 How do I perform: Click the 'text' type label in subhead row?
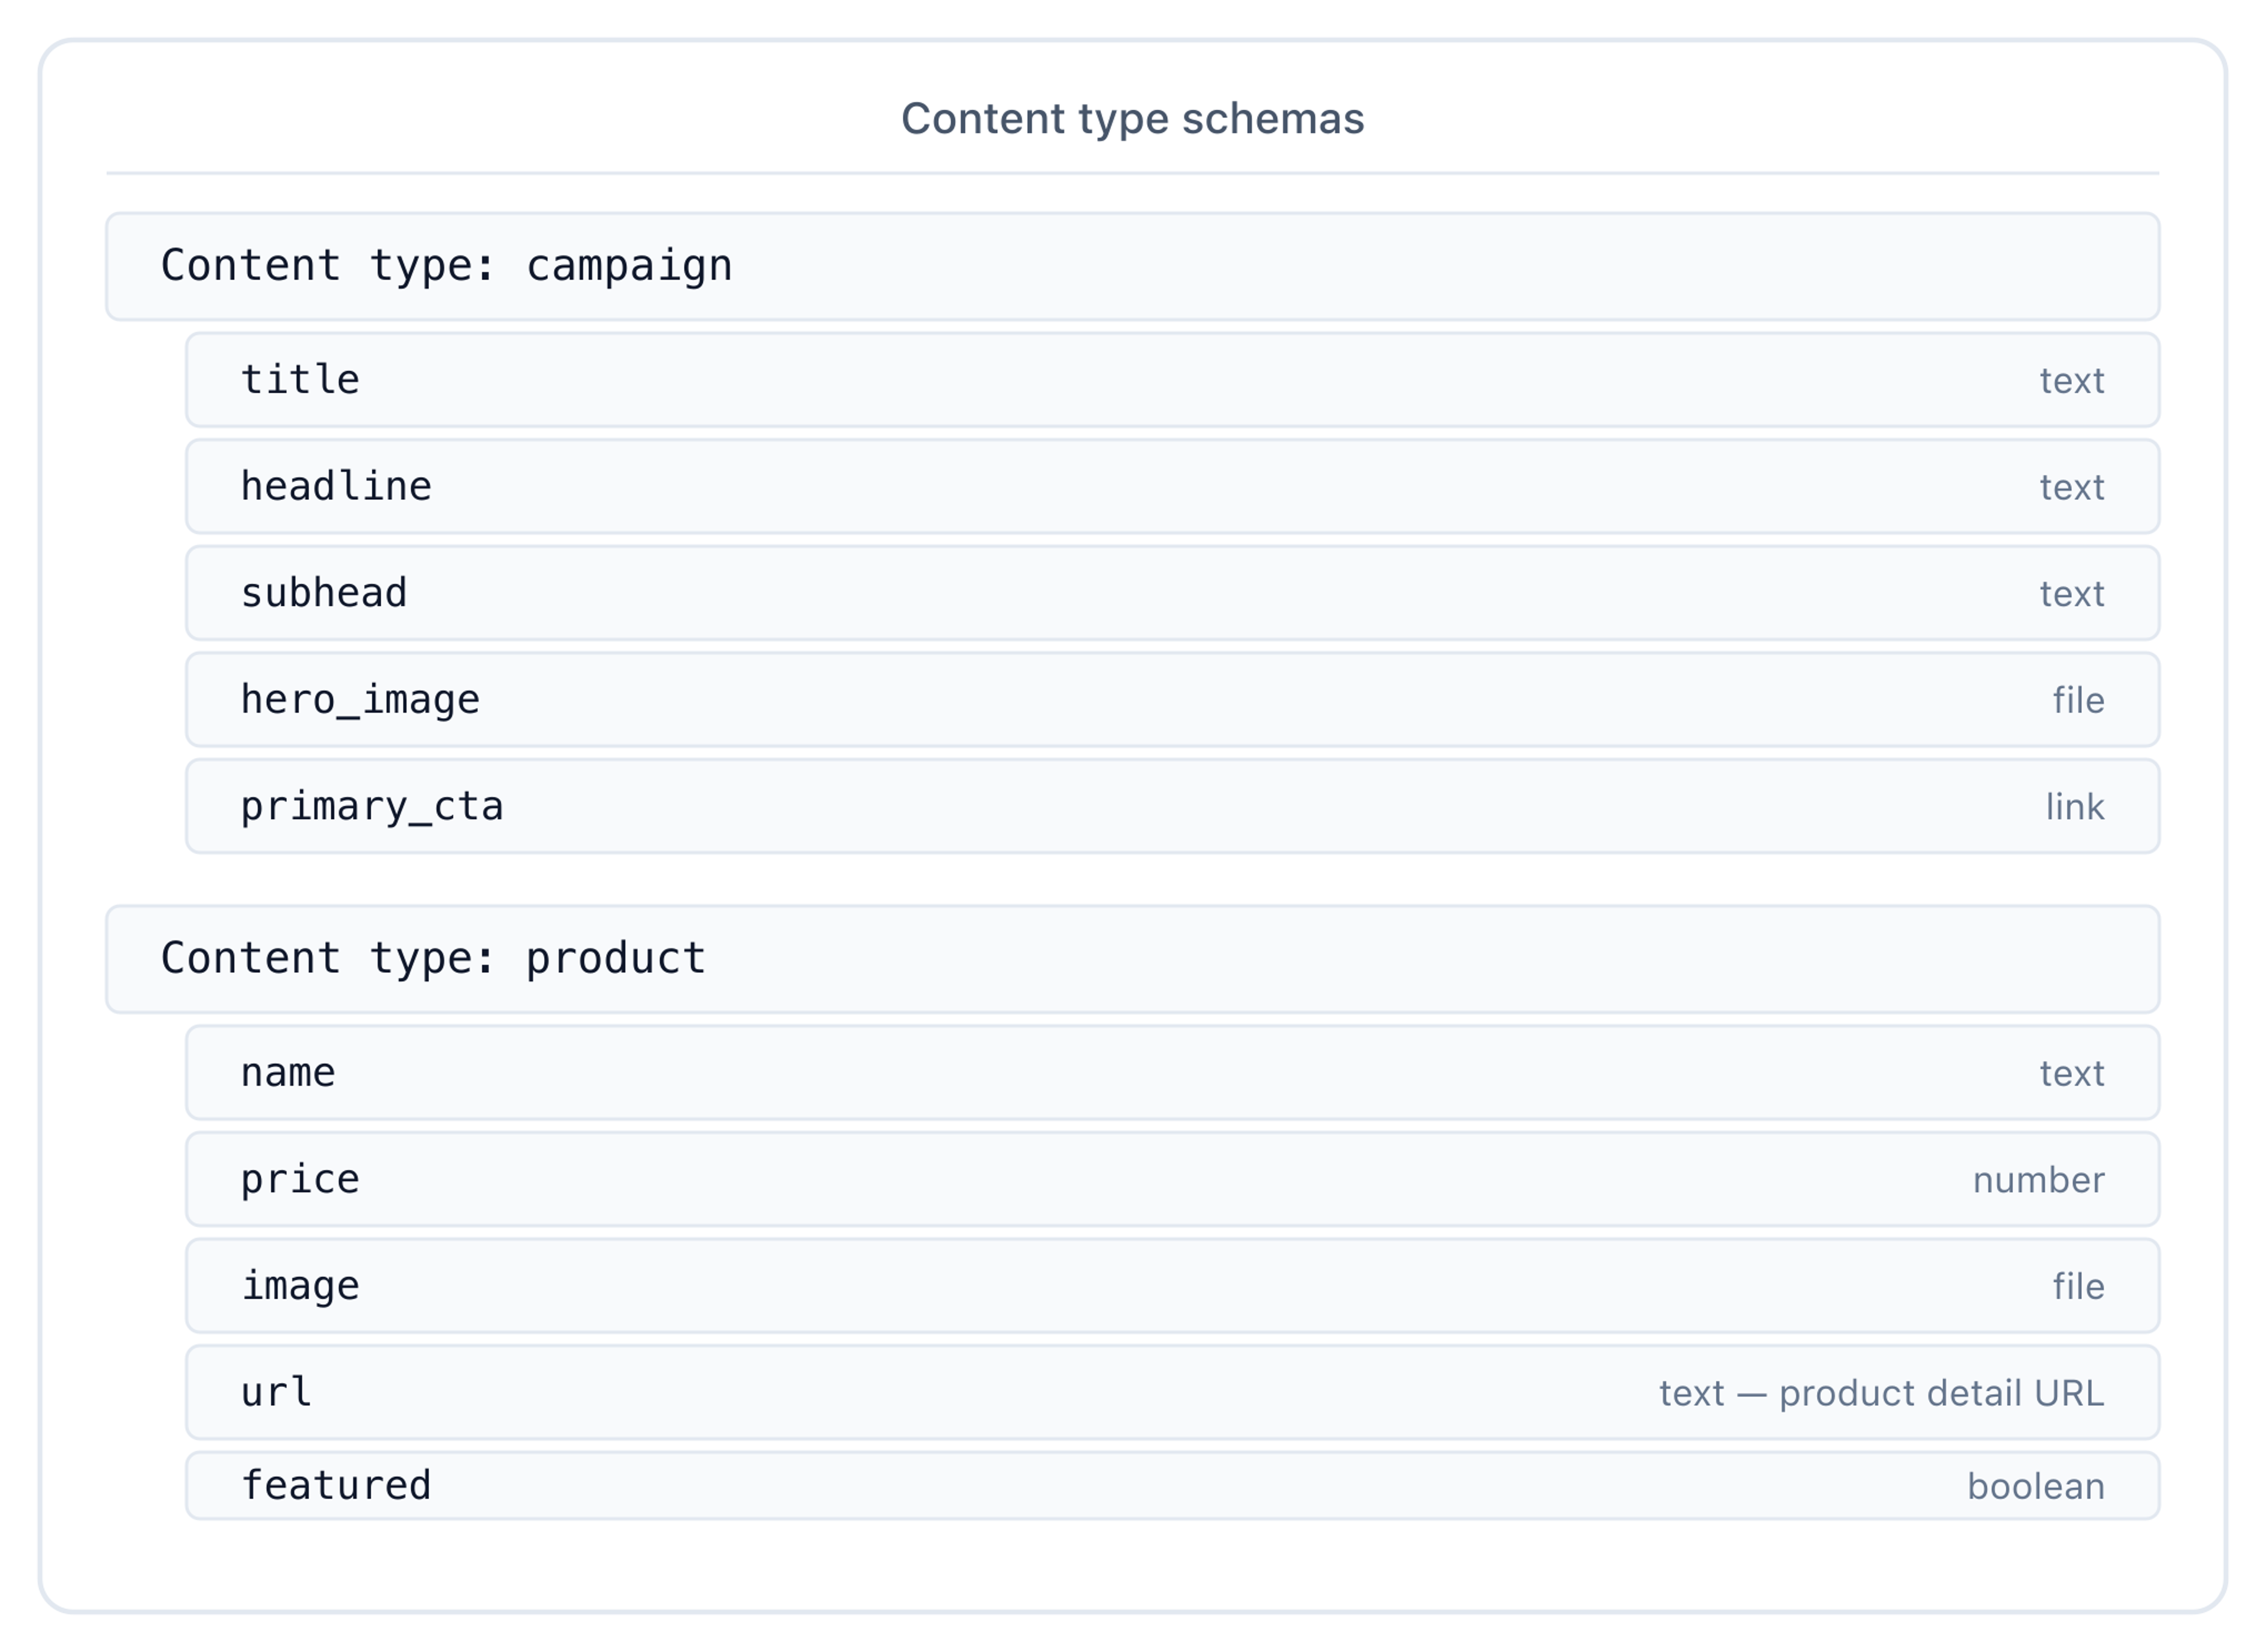pos(2072,594)
